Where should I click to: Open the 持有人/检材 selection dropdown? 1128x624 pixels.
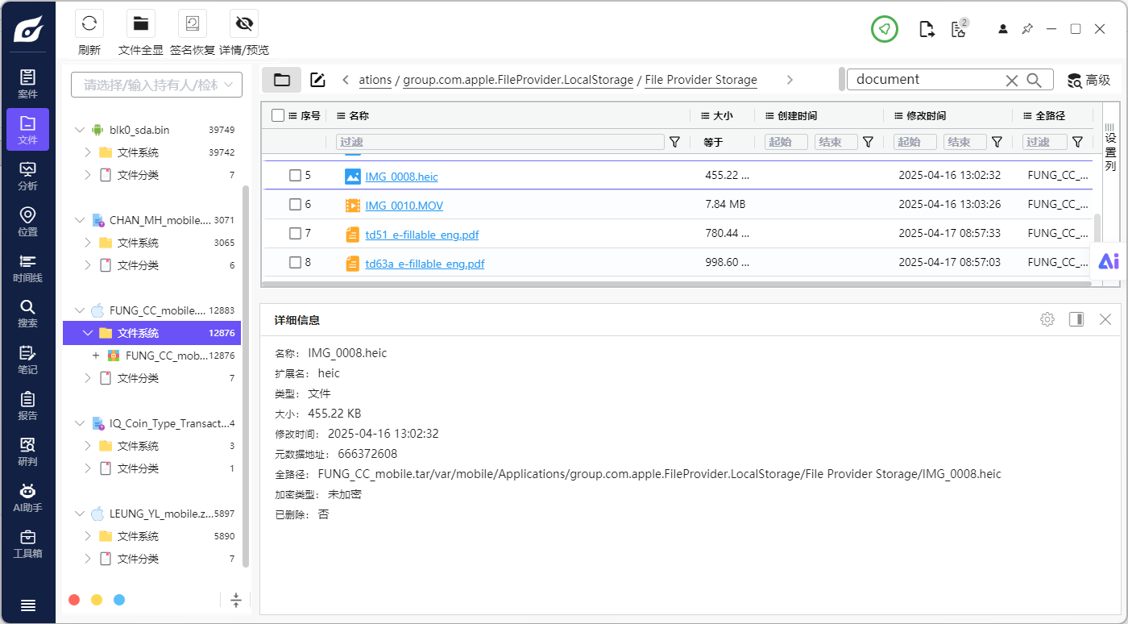click(156, 85)
